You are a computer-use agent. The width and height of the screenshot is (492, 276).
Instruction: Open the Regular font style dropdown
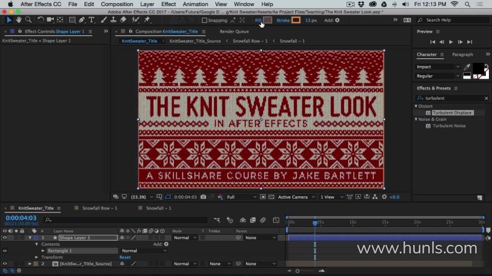[x=438, y=76]
